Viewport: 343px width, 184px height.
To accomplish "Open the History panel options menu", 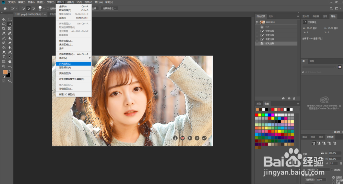I will click(297, 16).
